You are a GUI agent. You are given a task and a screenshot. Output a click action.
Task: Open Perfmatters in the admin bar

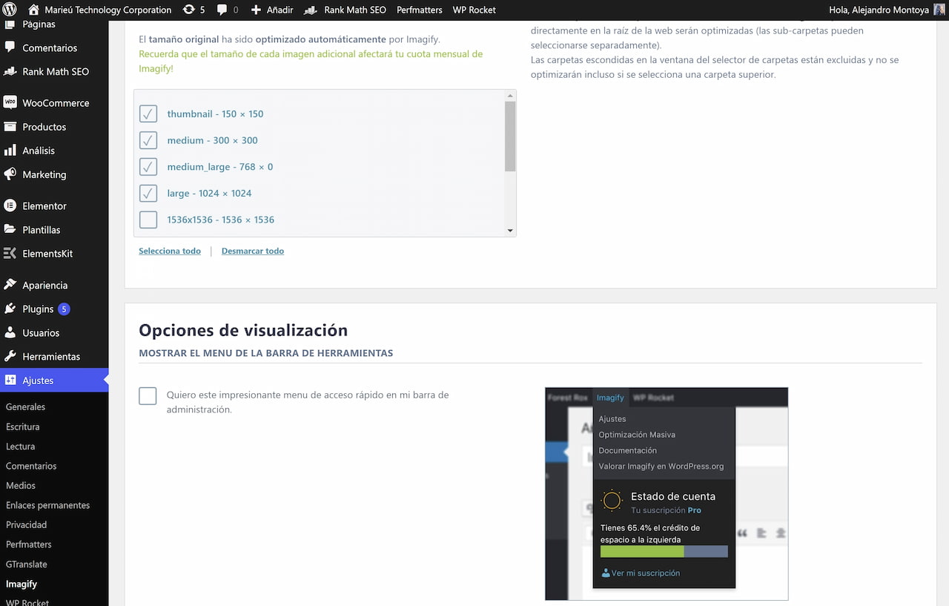420,10
